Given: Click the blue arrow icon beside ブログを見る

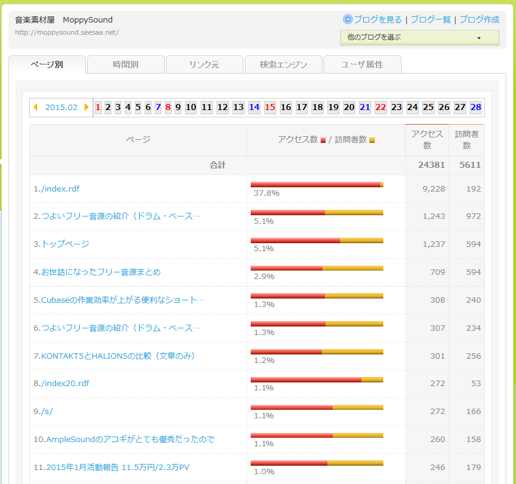Looking at the screenshot, I should (347, 19).
